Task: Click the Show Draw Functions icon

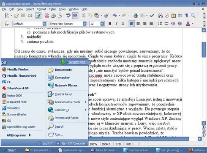Action: 152,16
